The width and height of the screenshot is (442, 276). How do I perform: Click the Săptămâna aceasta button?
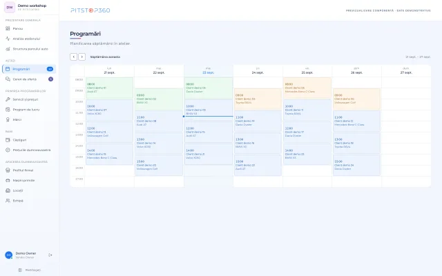tap(105, 57)
